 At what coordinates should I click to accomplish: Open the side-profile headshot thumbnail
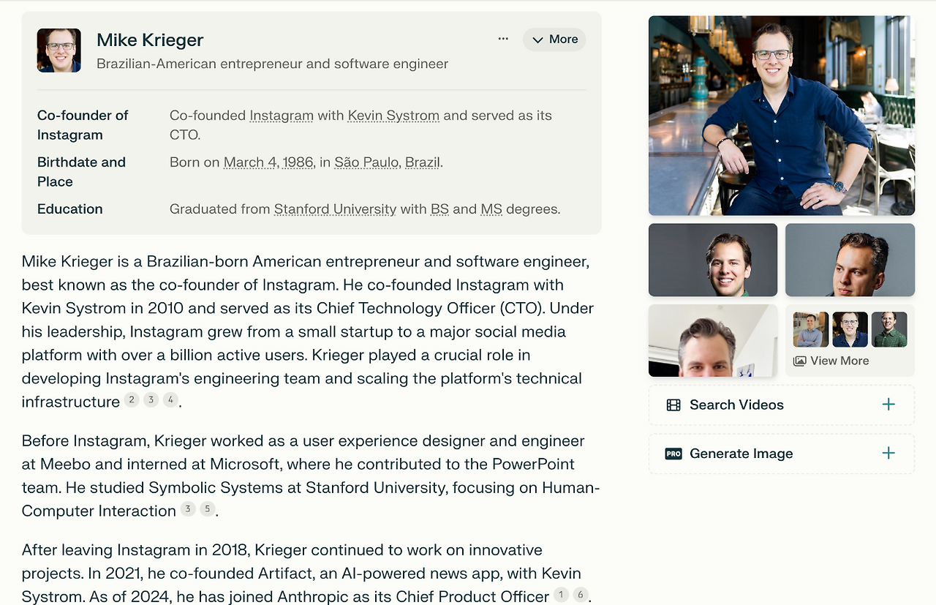(850, 260)
